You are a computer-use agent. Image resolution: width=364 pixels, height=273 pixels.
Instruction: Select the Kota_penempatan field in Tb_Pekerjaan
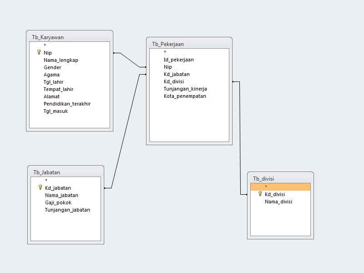click(x=184, y=96)
